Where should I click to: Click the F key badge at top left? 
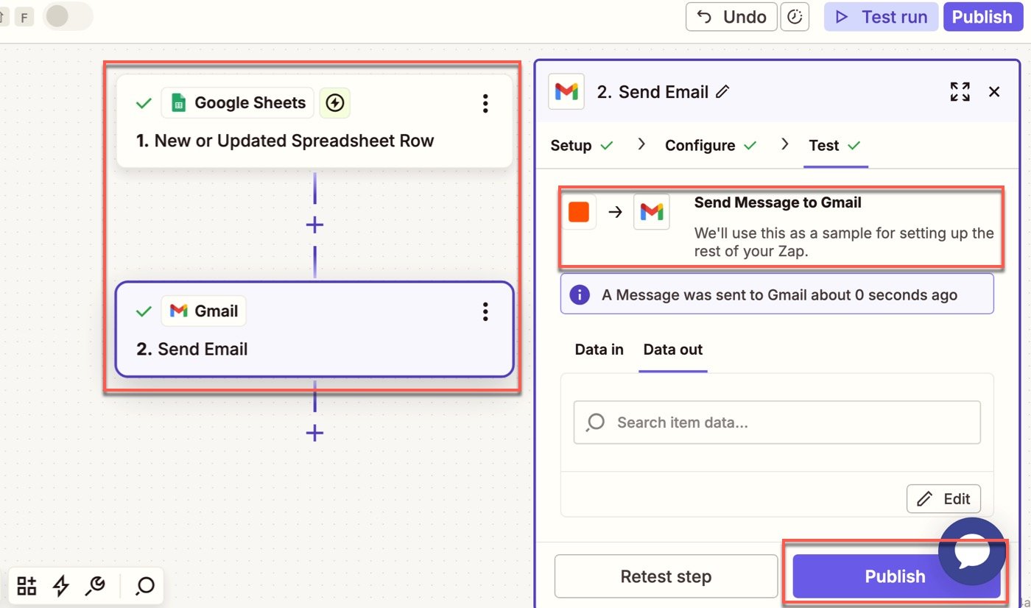pos(24,18)
